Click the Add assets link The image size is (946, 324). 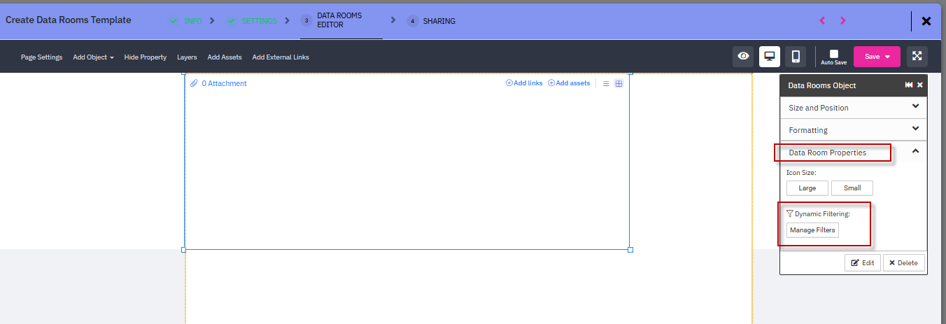click(x=569, y=83)
